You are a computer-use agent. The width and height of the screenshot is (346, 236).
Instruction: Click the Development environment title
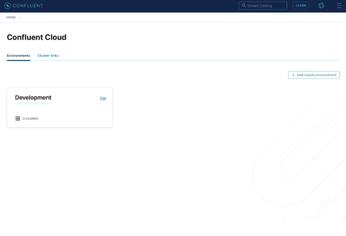(x=33, y=97)
